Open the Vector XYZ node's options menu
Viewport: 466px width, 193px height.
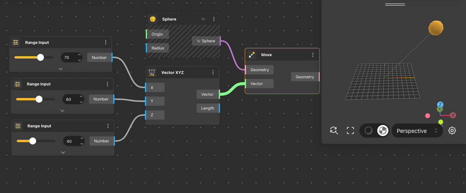213,72
